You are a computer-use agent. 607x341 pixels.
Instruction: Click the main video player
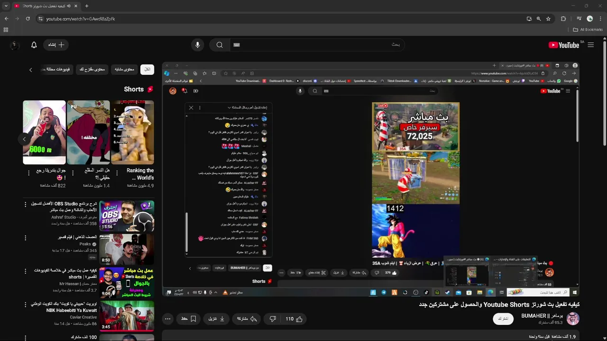(370, 179)
